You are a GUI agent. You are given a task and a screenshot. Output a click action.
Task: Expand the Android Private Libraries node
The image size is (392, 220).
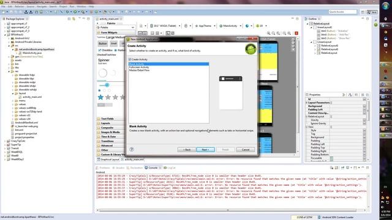pyautogui.click(x=9, y=42)
